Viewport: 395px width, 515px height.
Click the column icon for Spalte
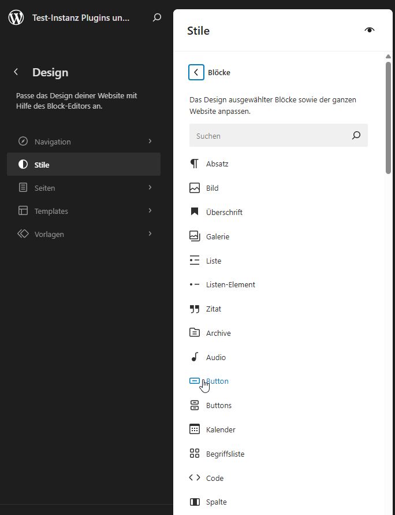click(x=195, y=502)
